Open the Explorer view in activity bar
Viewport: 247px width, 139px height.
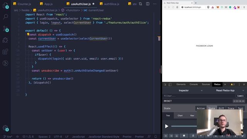(5, 5)
